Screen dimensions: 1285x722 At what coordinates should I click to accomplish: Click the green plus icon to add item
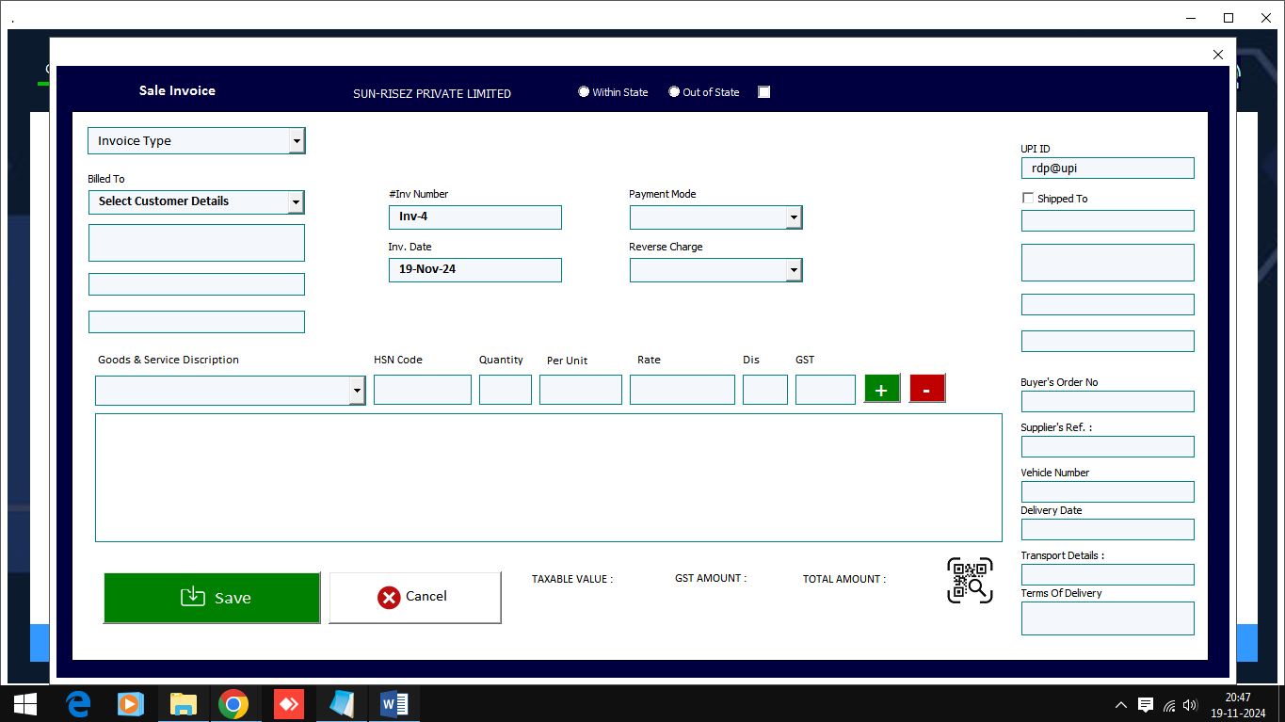pyautogui.click(x=881, y=388)
